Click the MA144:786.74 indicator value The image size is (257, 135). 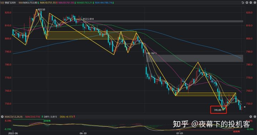click(104, 3)
